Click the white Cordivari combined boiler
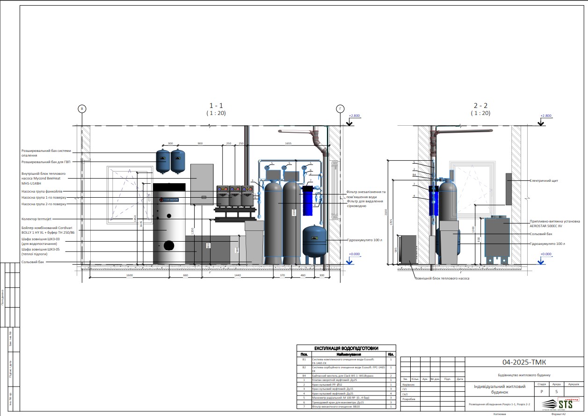This screenshot has width=588, height=416. (x=168, y=222)
